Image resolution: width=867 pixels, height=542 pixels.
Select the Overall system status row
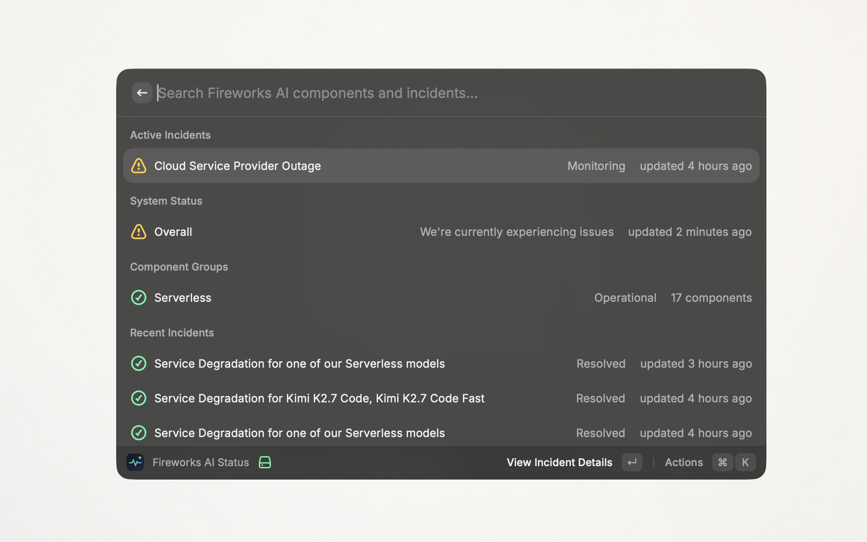coord(441,232)
